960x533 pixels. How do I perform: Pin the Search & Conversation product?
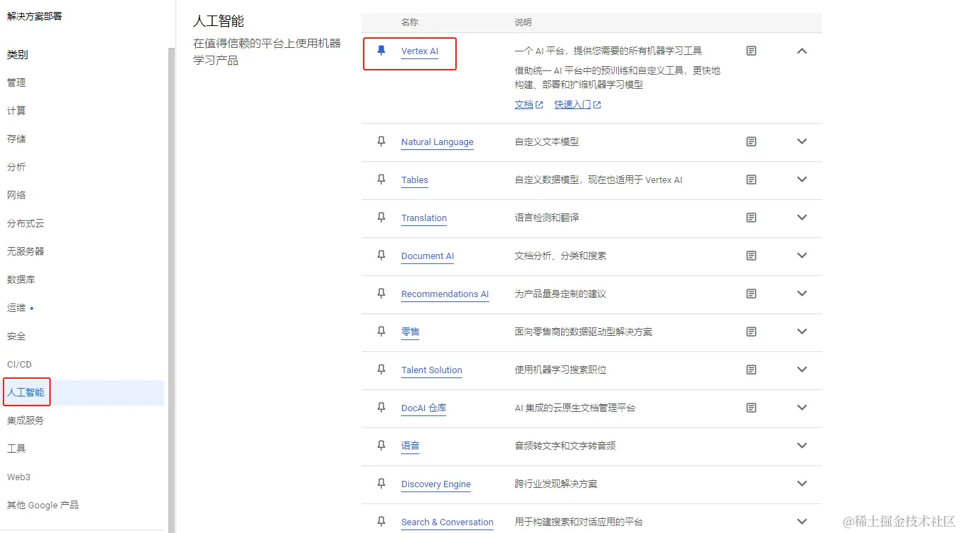[381, 522]
